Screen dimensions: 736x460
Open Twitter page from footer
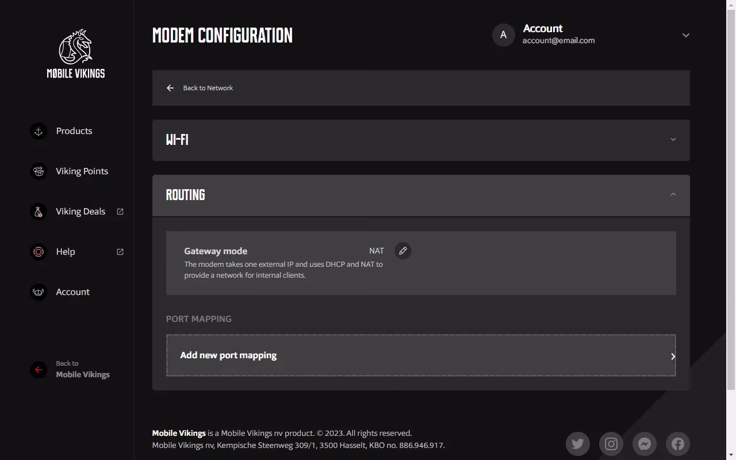pyautogui.click(x=578, y=443)
